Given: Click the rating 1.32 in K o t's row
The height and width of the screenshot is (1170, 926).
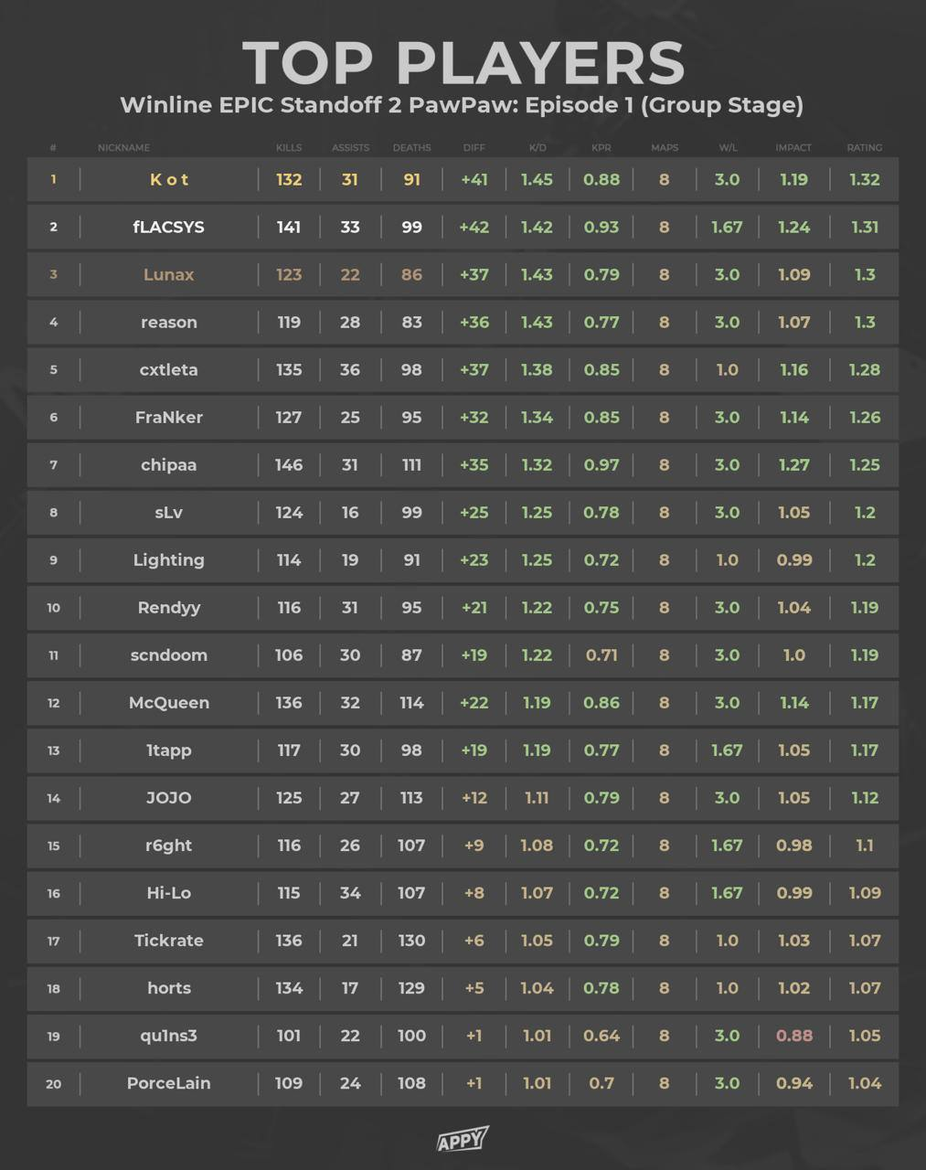Looking at the screenshot, I should coord(865,179).
